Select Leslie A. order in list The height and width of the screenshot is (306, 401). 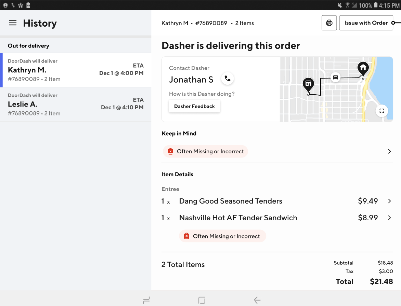click(x=76, y=104)
